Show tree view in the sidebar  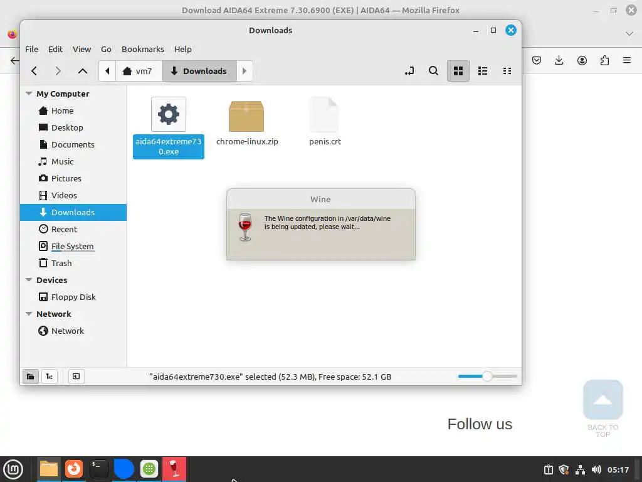pos(49,377)
